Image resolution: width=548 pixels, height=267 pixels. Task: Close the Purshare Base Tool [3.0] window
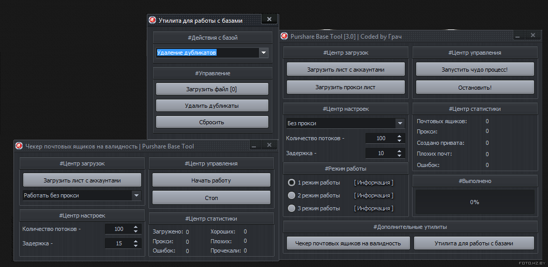click(x=532, y=35)
